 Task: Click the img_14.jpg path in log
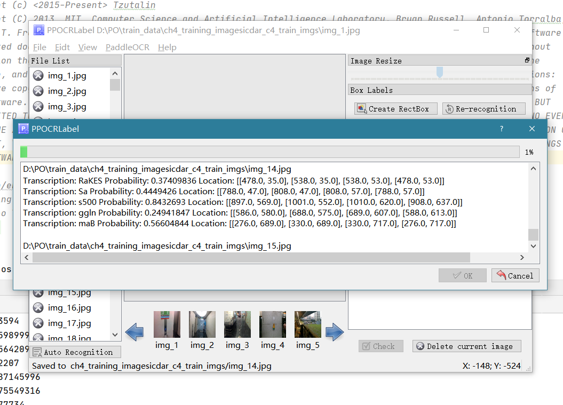point(157,169)
